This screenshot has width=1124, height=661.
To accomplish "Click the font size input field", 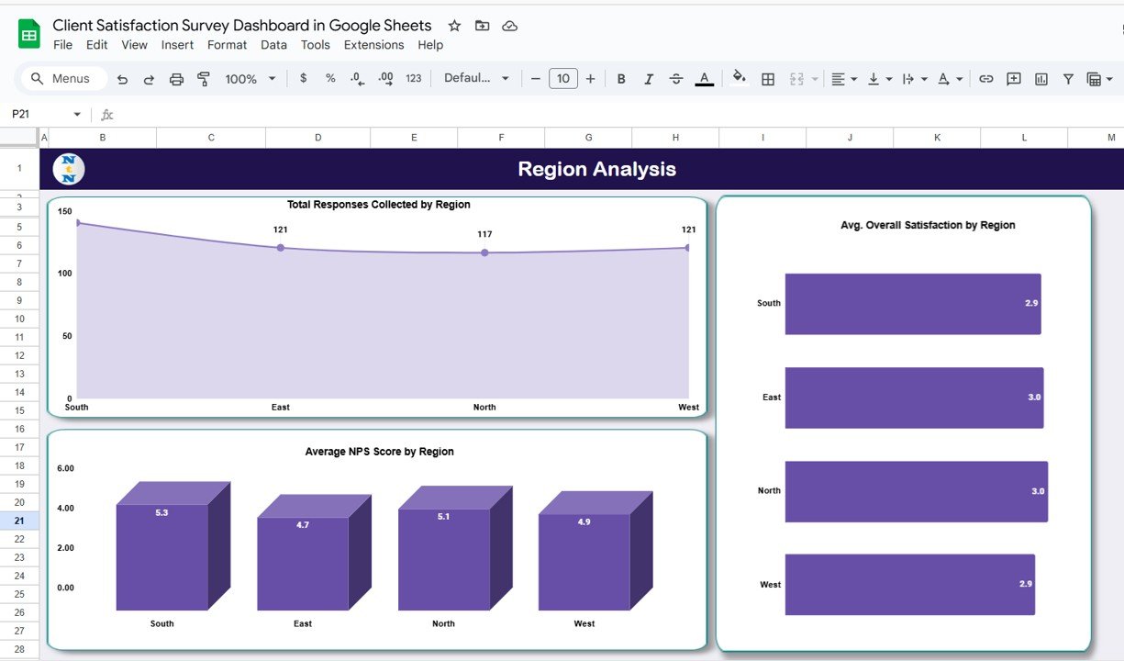I will 562,79.
